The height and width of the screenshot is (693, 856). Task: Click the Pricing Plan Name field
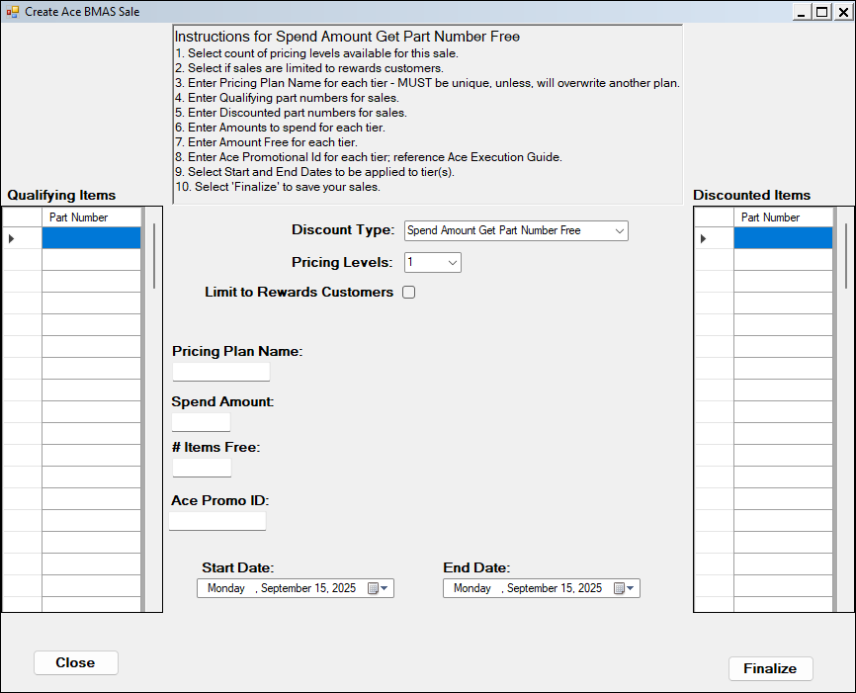220,372
